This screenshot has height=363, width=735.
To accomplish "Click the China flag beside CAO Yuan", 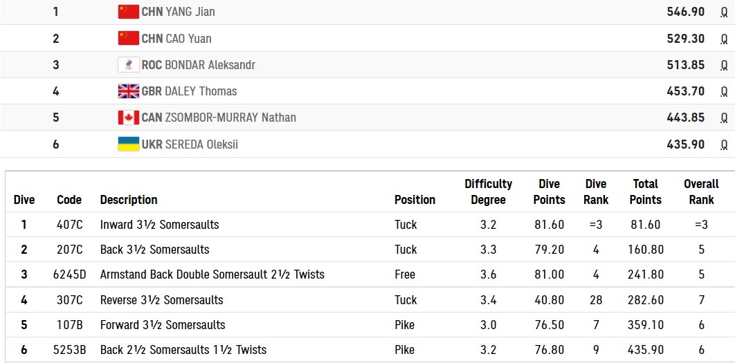I will tap(128, 38).
